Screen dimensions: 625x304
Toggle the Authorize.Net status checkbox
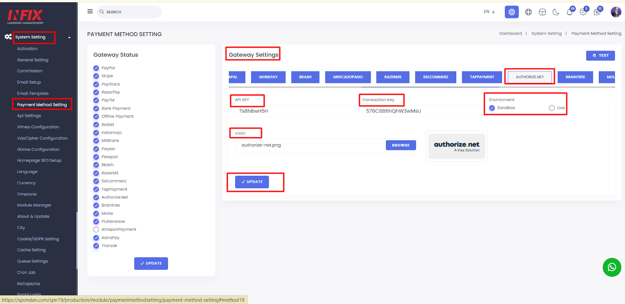coord(96,197)
